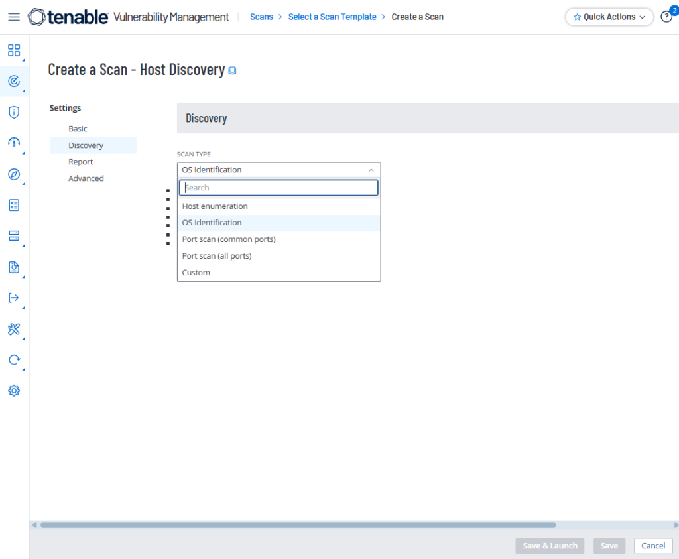This screenshot has width=679, height=559.
Task: Open the Basic settings section
Action: pos(78,129)
